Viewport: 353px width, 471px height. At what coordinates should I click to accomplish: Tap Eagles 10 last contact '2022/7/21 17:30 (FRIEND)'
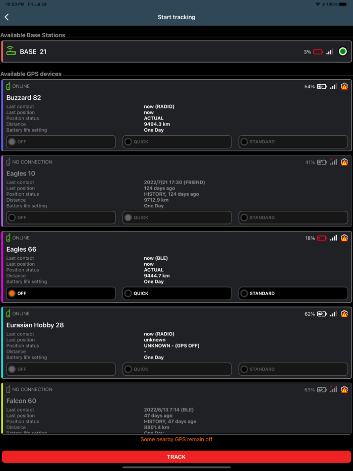pyautogui.click(x=174, y=183)
